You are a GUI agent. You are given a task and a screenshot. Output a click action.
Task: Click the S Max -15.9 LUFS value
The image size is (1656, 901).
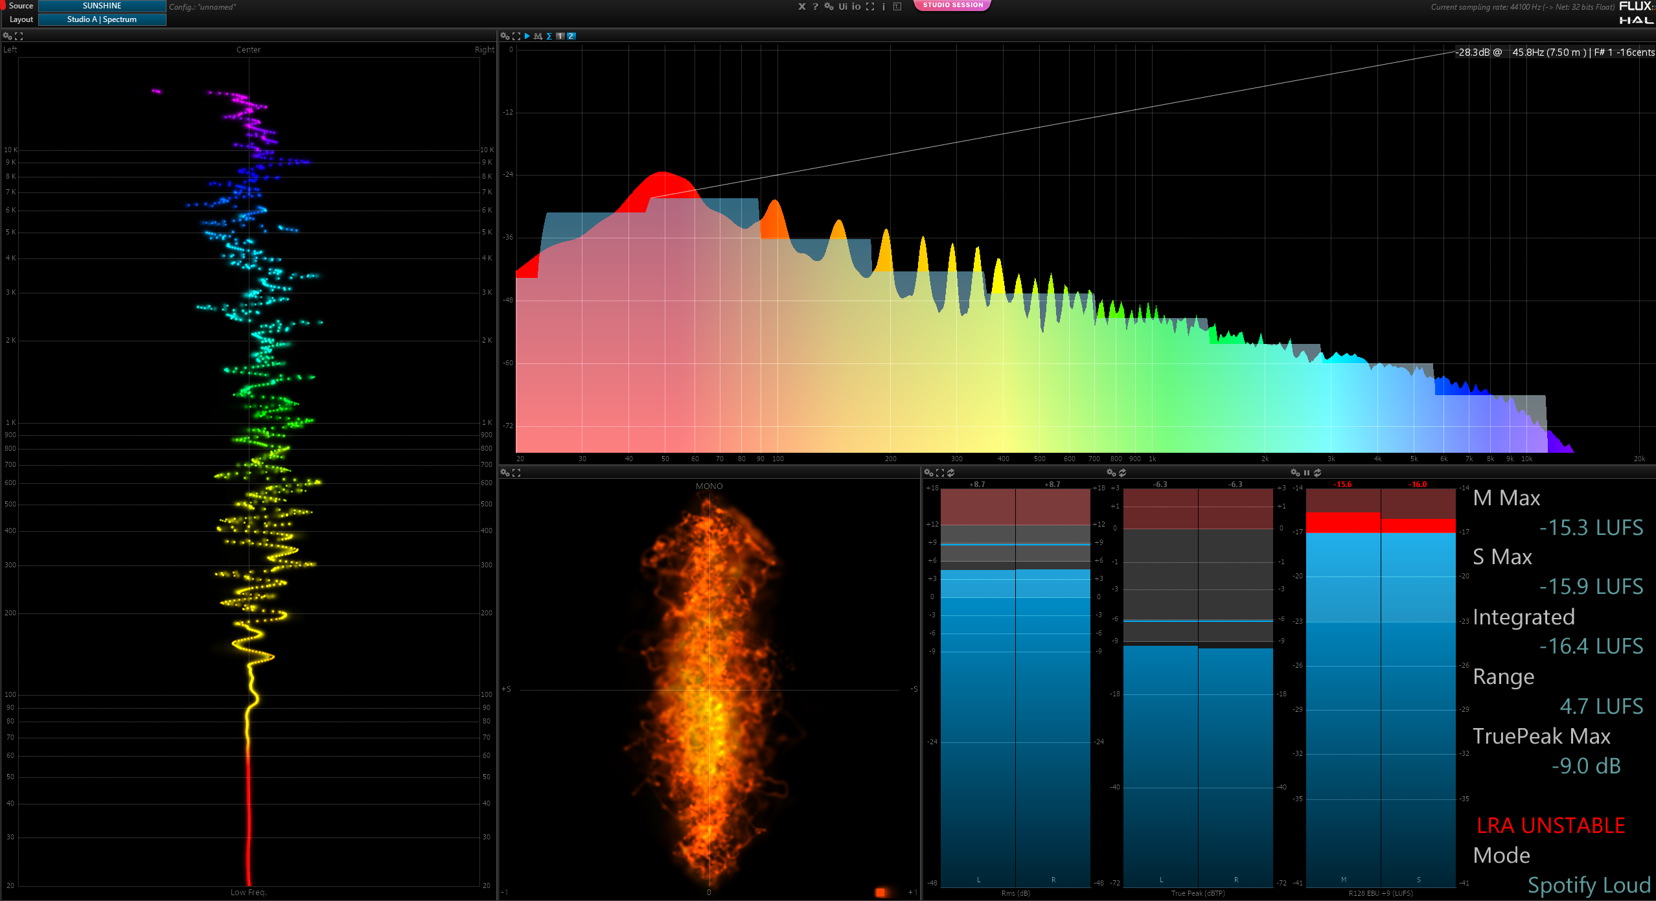point(1591,586)
